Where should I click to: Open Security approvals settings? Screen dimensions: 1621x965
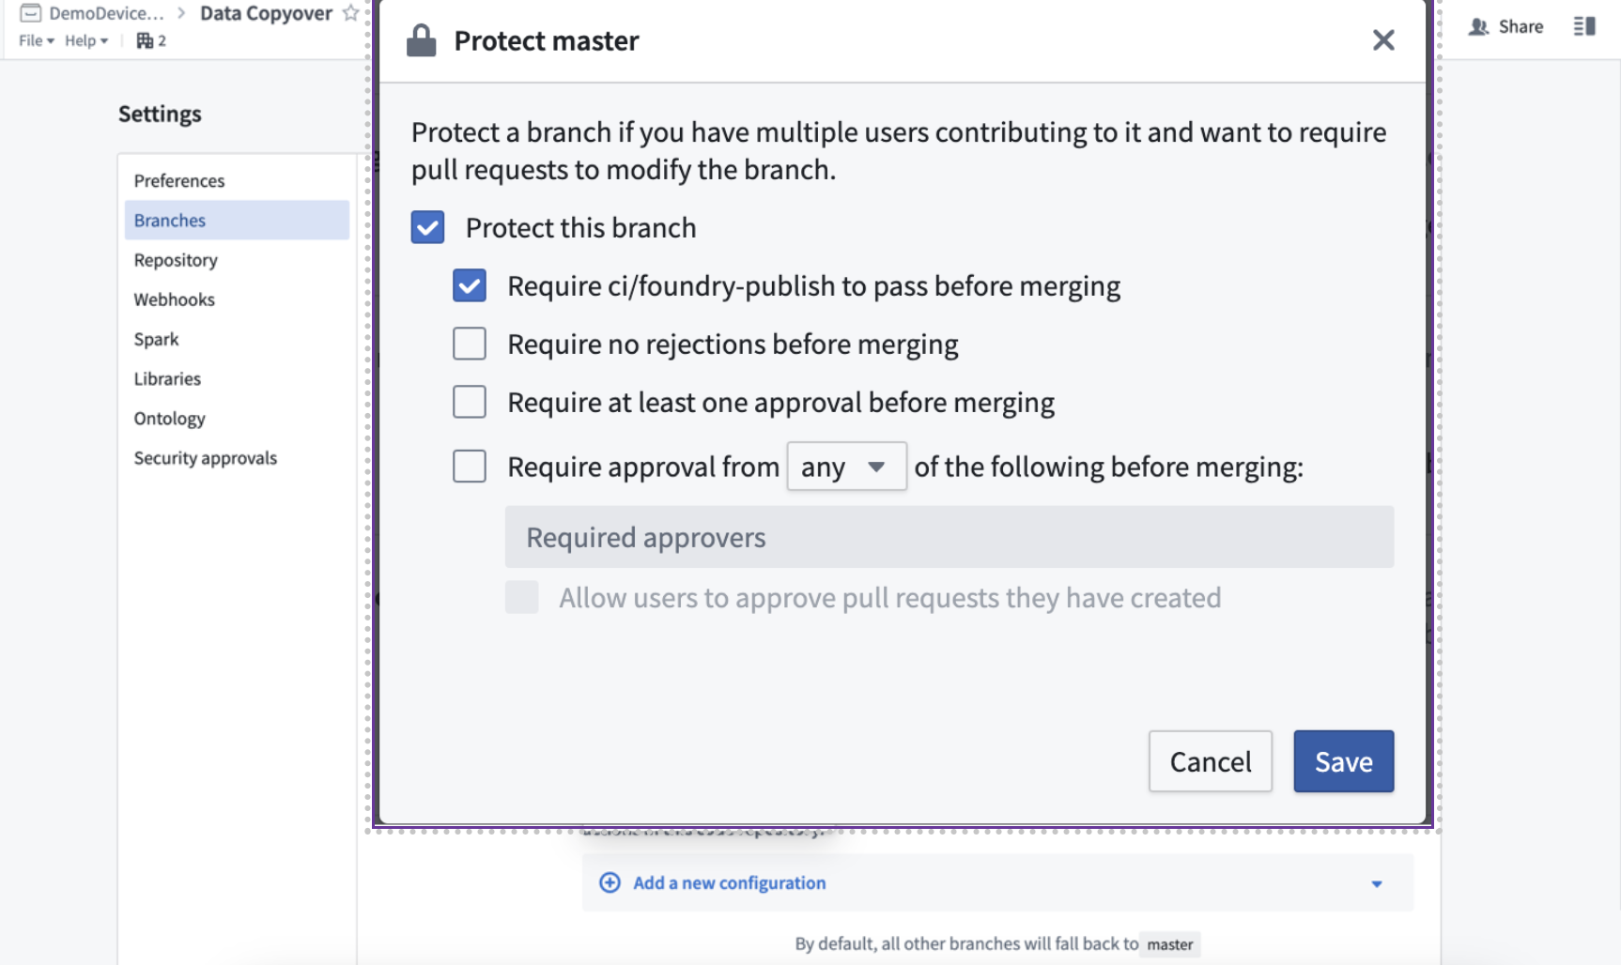pos(206,458)
